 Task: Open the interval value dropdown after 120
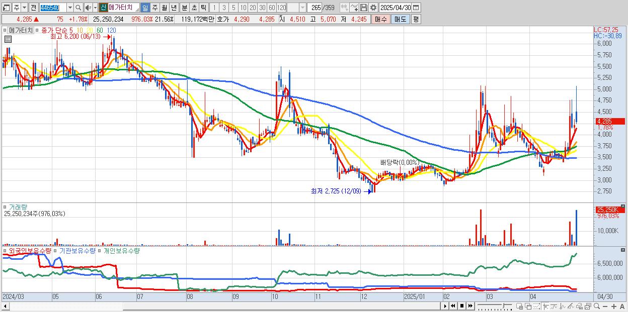click(x=302, y=8)
